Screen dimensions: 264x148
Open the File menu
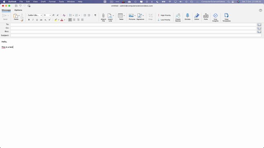21,2
